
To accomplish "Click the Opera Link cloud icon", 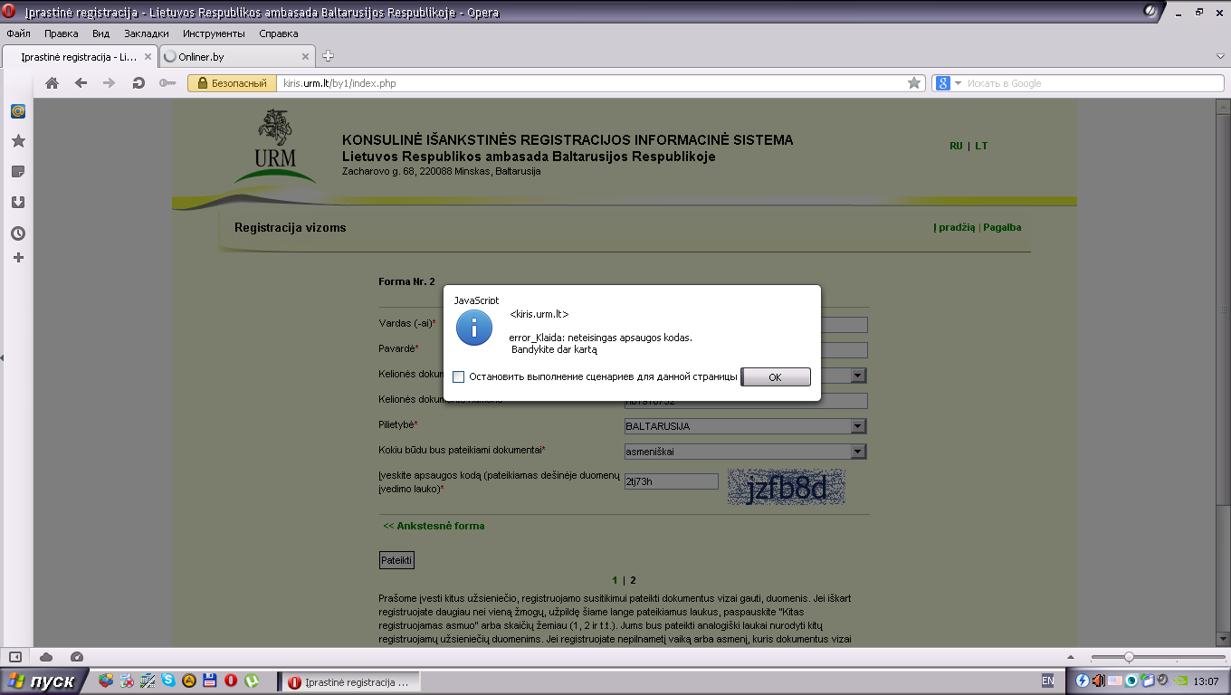I will coord(46,657).
